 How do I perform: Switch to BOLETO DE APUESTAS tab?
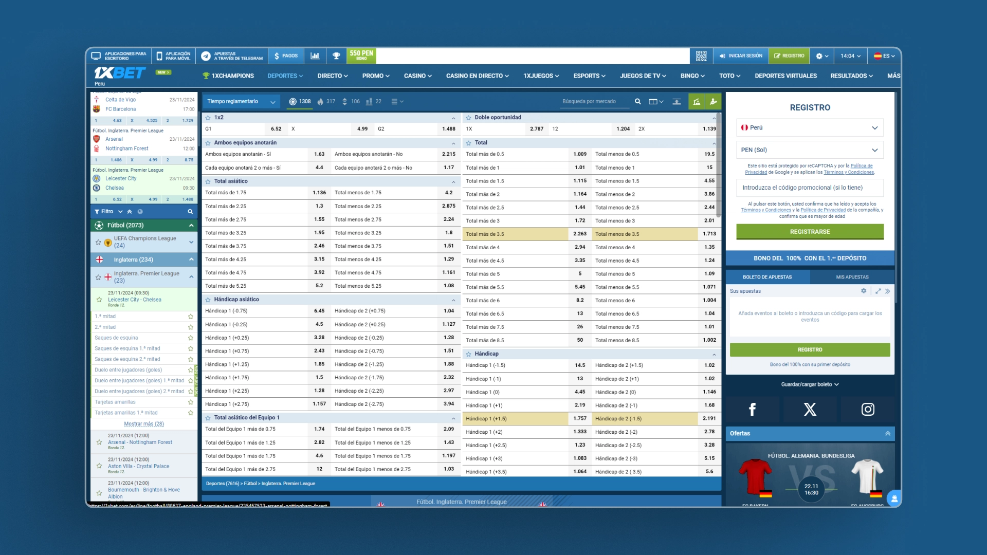(767, 277)
